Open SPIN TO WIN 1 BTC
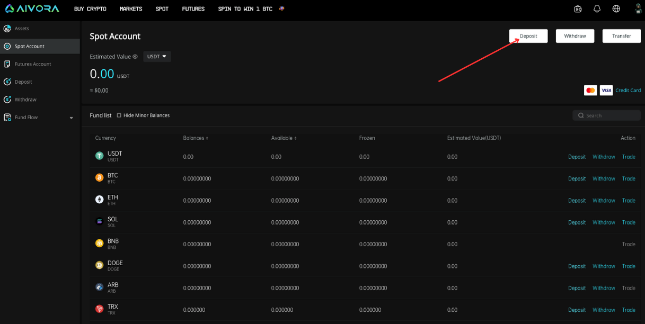The image size is (645, 324). (245, 9)
